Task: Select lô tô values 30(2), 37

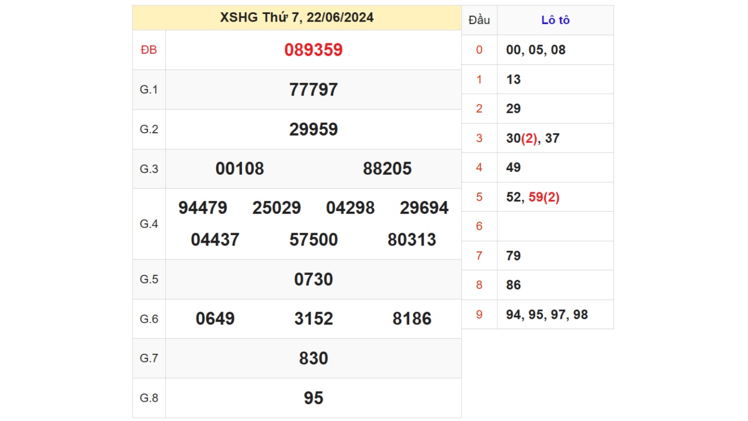Action: click(533, 139)
